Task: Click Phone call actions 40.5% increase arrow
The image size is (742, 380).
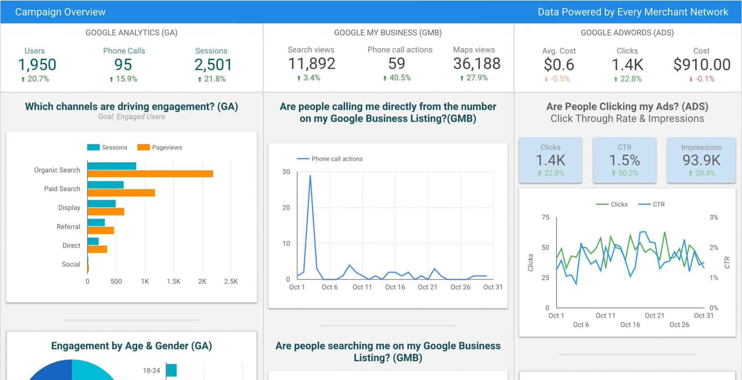Action: [385, 78]
